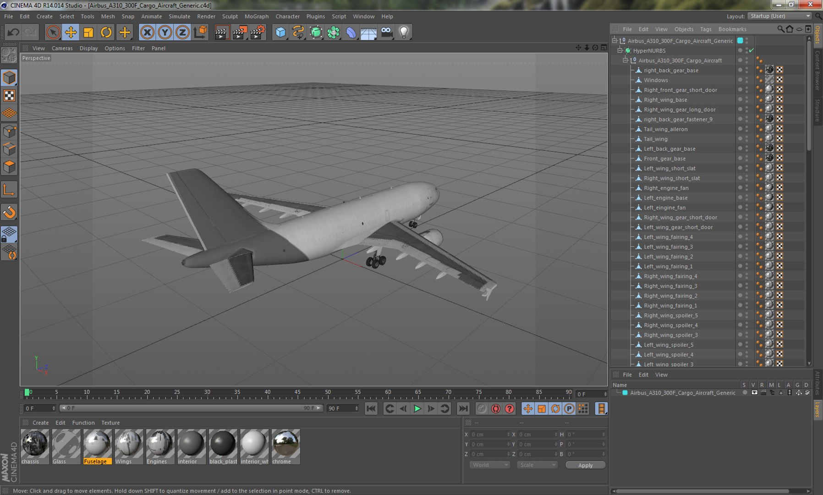Add a light object

click(x=404, y=32)
